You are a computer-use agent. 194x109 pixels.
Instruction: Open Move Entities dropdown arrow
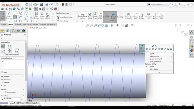pyautogui.click(x=76, y=21)
